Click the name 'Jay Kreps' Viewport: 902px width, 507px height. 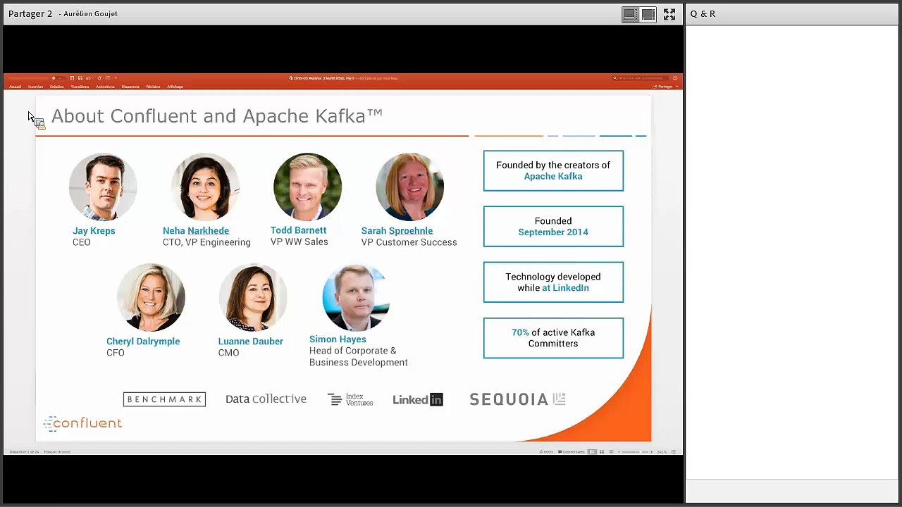94,231
